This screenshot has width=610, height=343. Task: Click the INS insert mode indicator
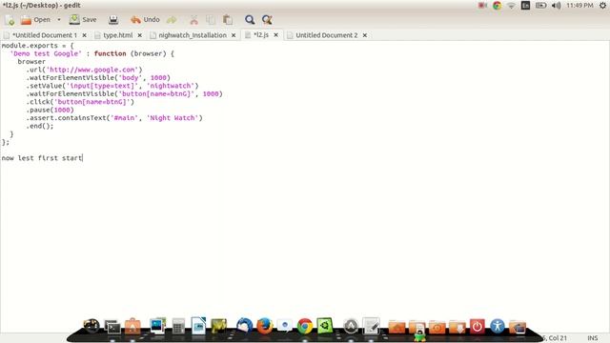tap(593, 338)
